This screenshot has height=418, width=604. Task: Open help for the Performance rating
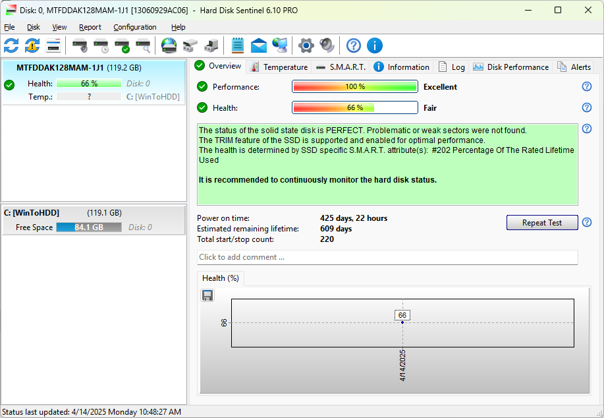pos(587,86)
